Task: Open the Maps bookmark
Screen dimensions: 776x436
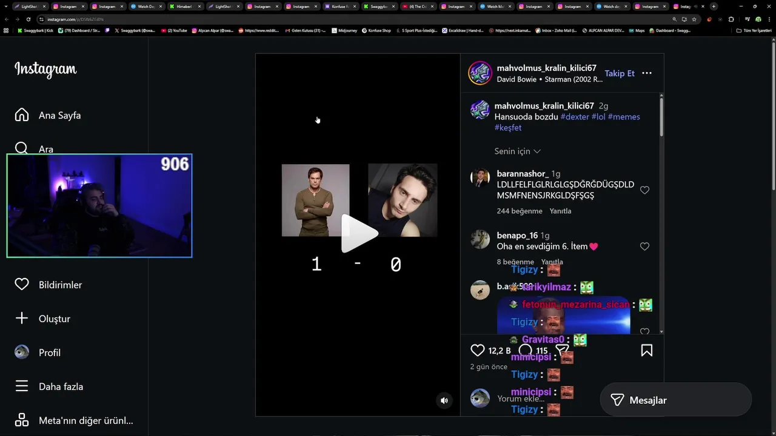Action: point(637,30)
